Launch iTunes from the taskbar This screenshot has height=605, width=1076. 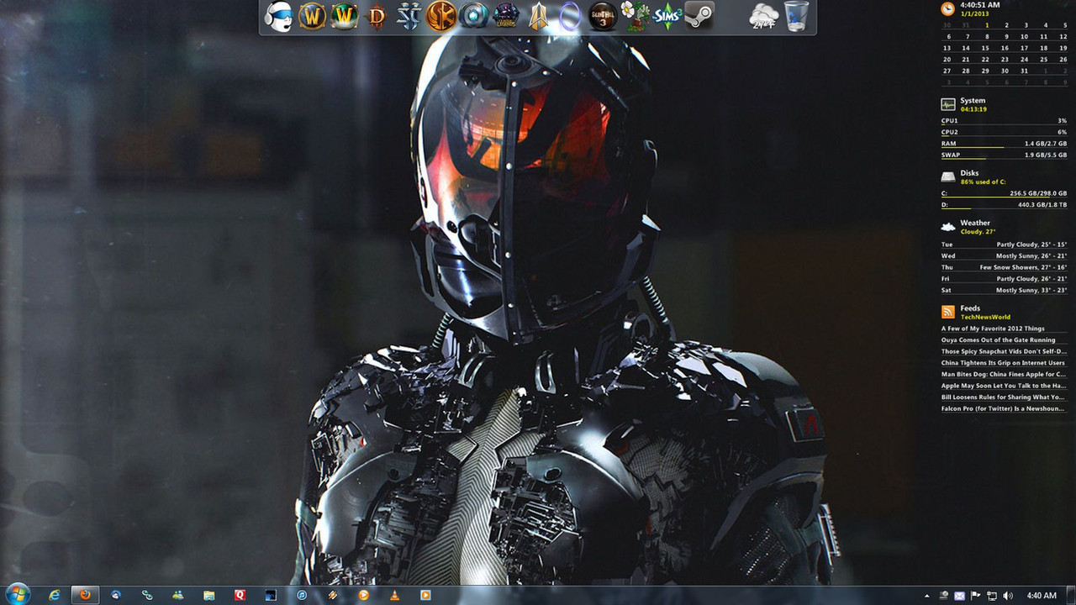click(x=301, y=595)
